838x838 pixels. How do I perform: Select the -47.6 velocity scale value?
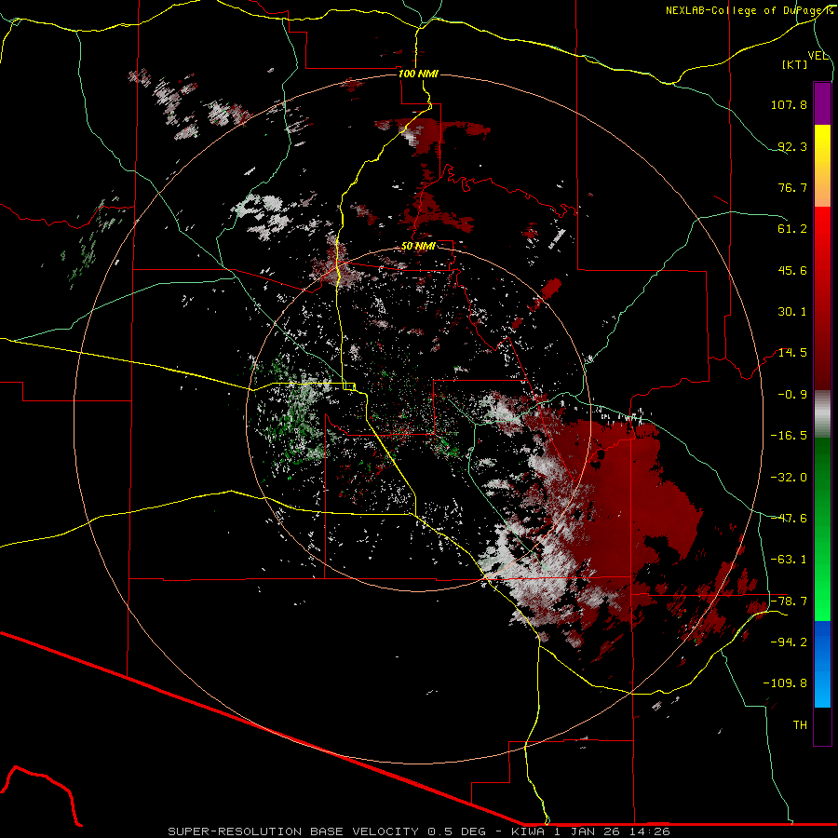[x=789, y=519]
